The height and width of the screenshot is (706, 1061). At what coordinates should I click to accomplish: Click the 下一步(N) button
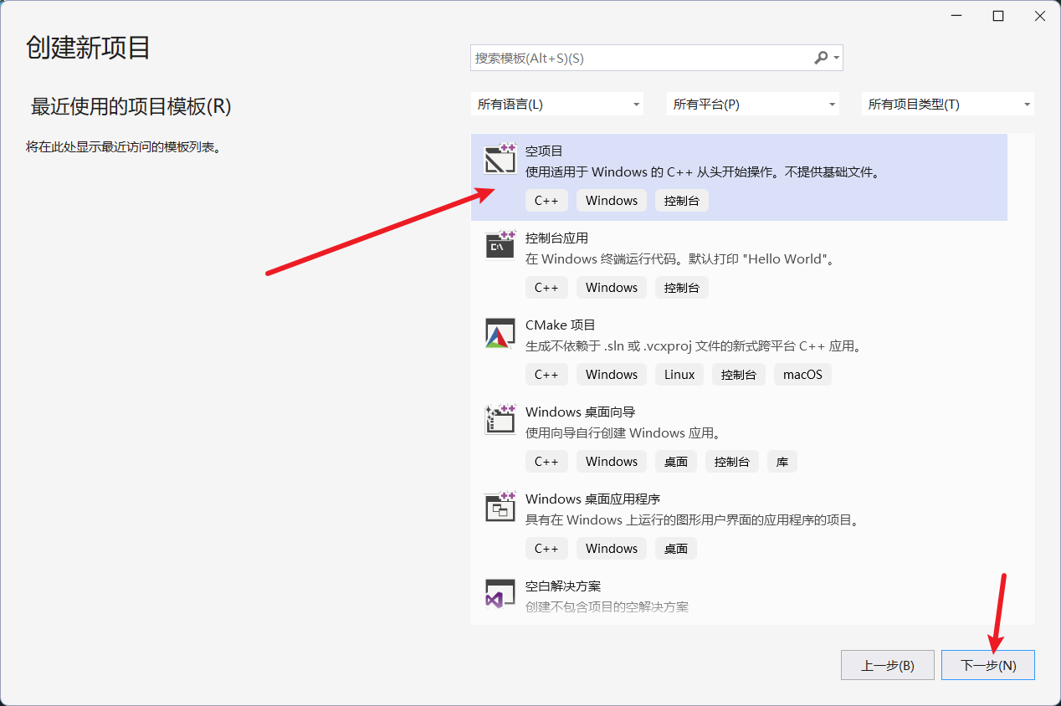[x=988, y=666]
